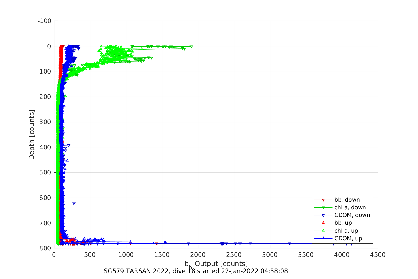
Task: Click the red up-triangle marker in legend
Action: [323, 223]
